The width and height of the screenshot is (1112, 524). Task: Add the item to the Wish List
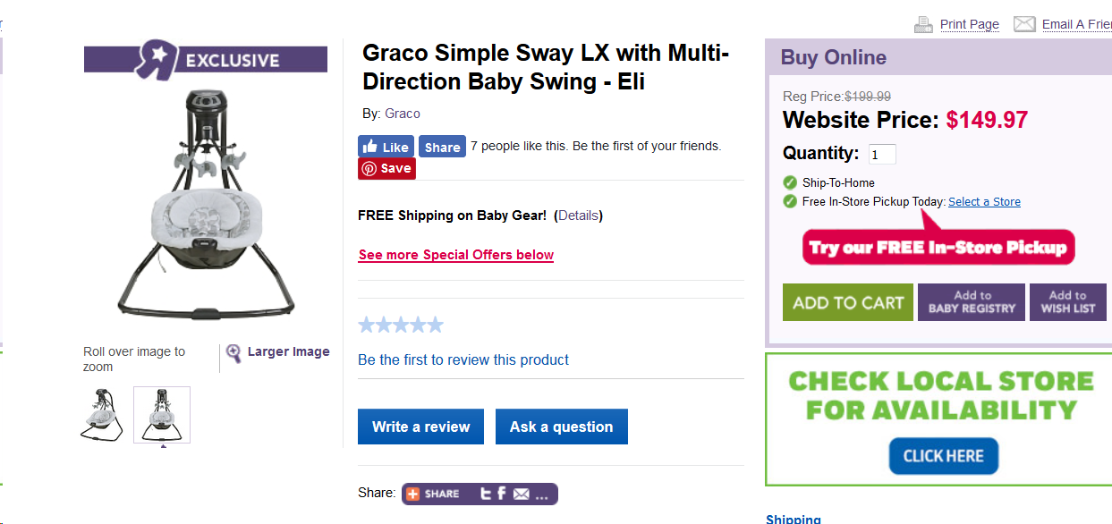(x=1067, y=302)
